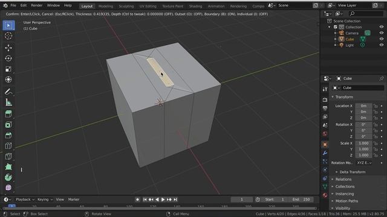Open the Playback dropdown menu
The width and height of the screenshot is (387, 217).
25,200
